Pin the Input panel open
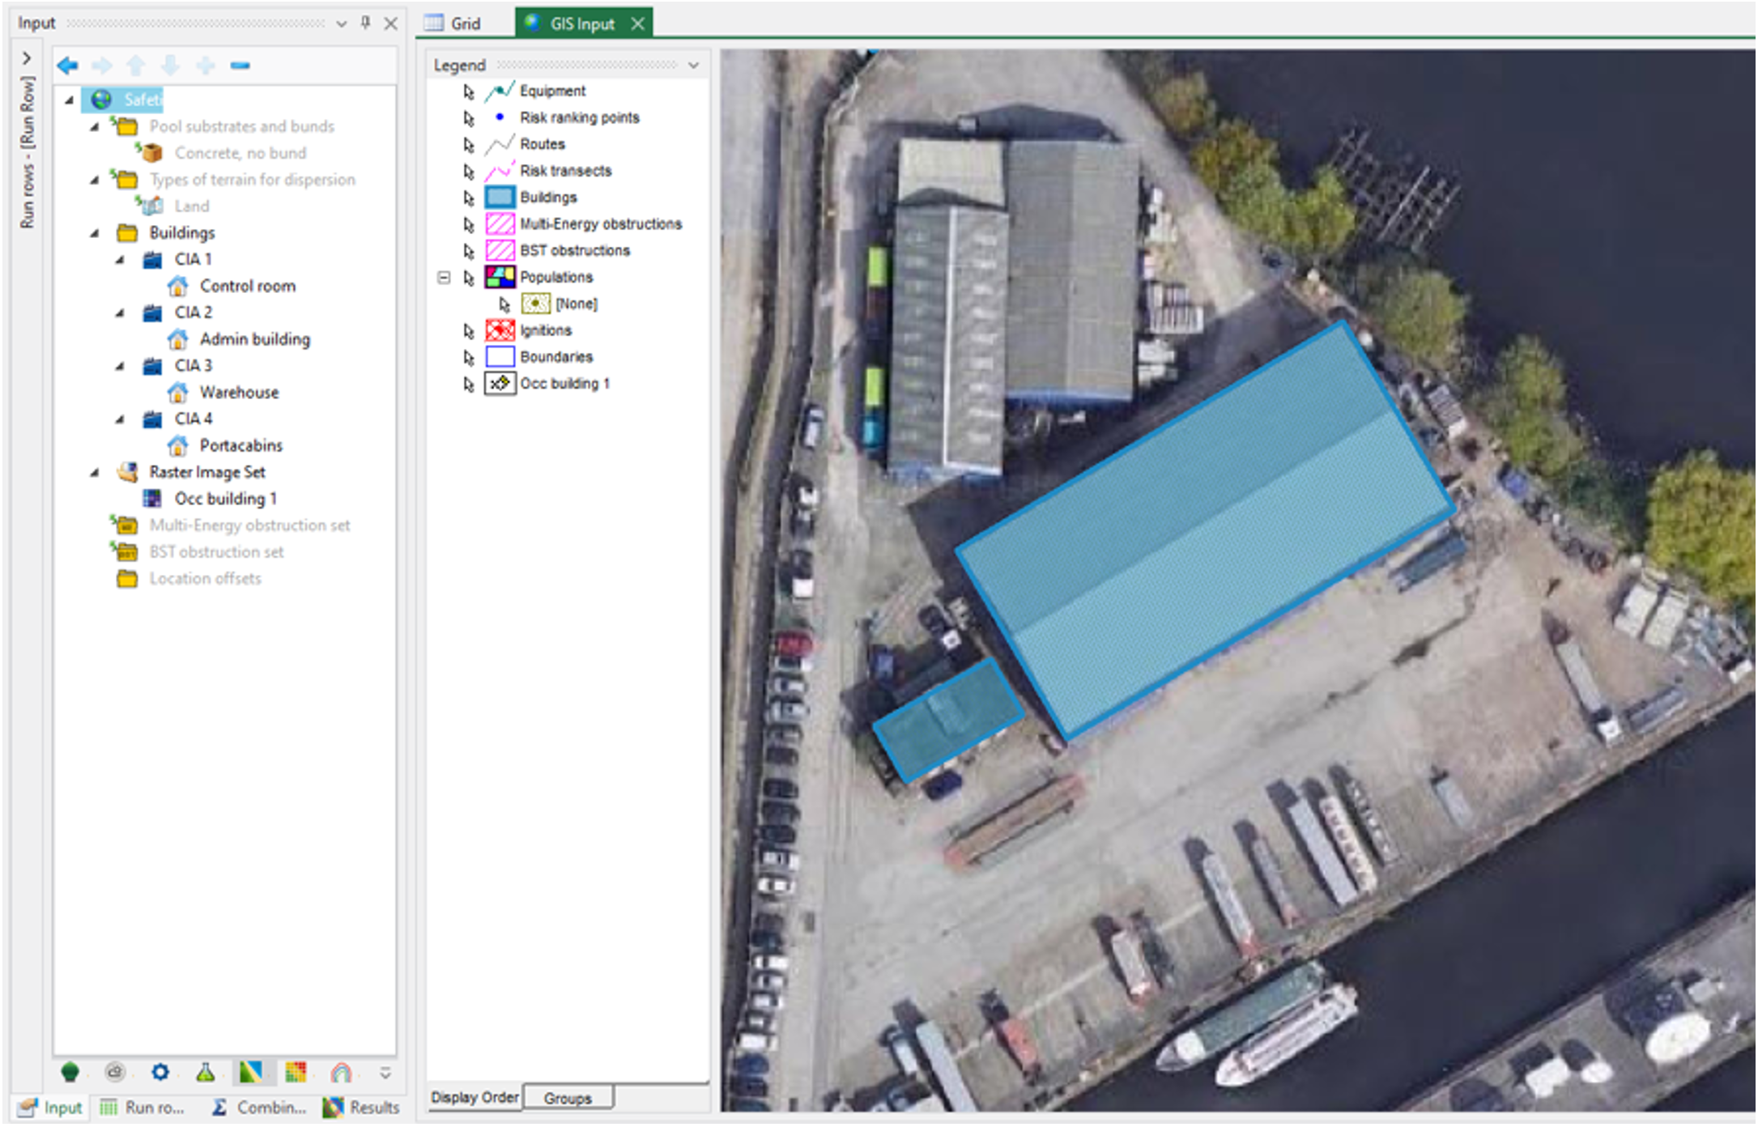This screenshot has width=1758, height=1127. click(366, 23)
